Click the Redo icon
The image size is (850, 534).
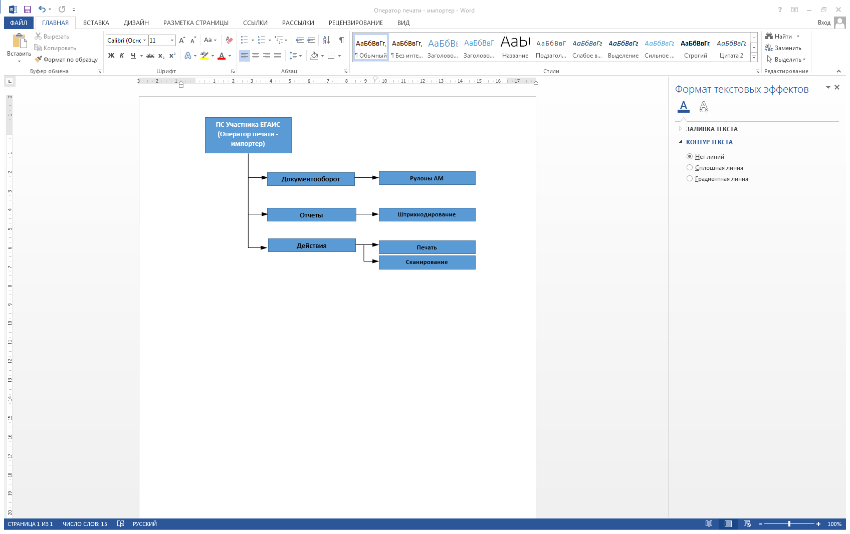click(62, 10)
